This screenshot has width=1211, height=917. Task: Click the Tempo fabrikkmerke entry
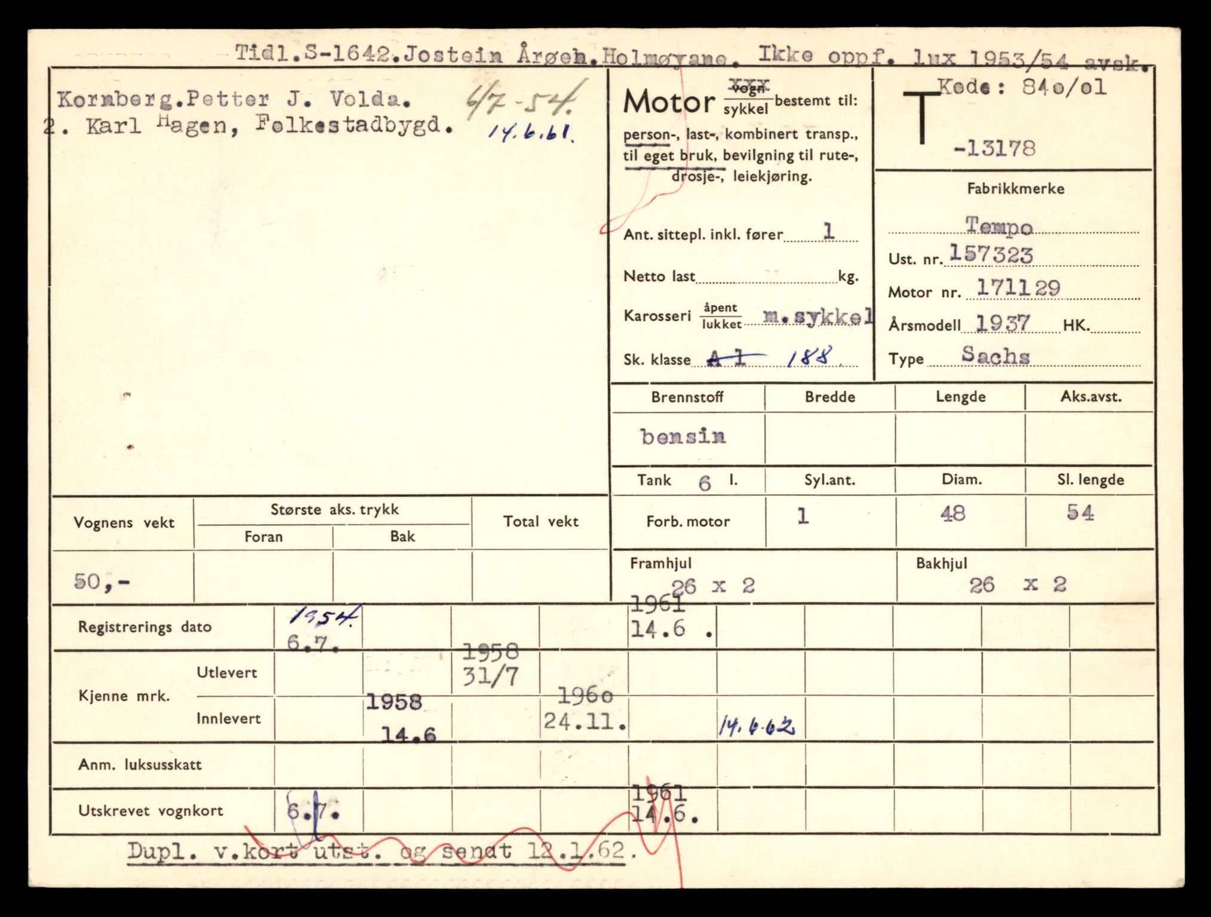click(x=999, y=226)
